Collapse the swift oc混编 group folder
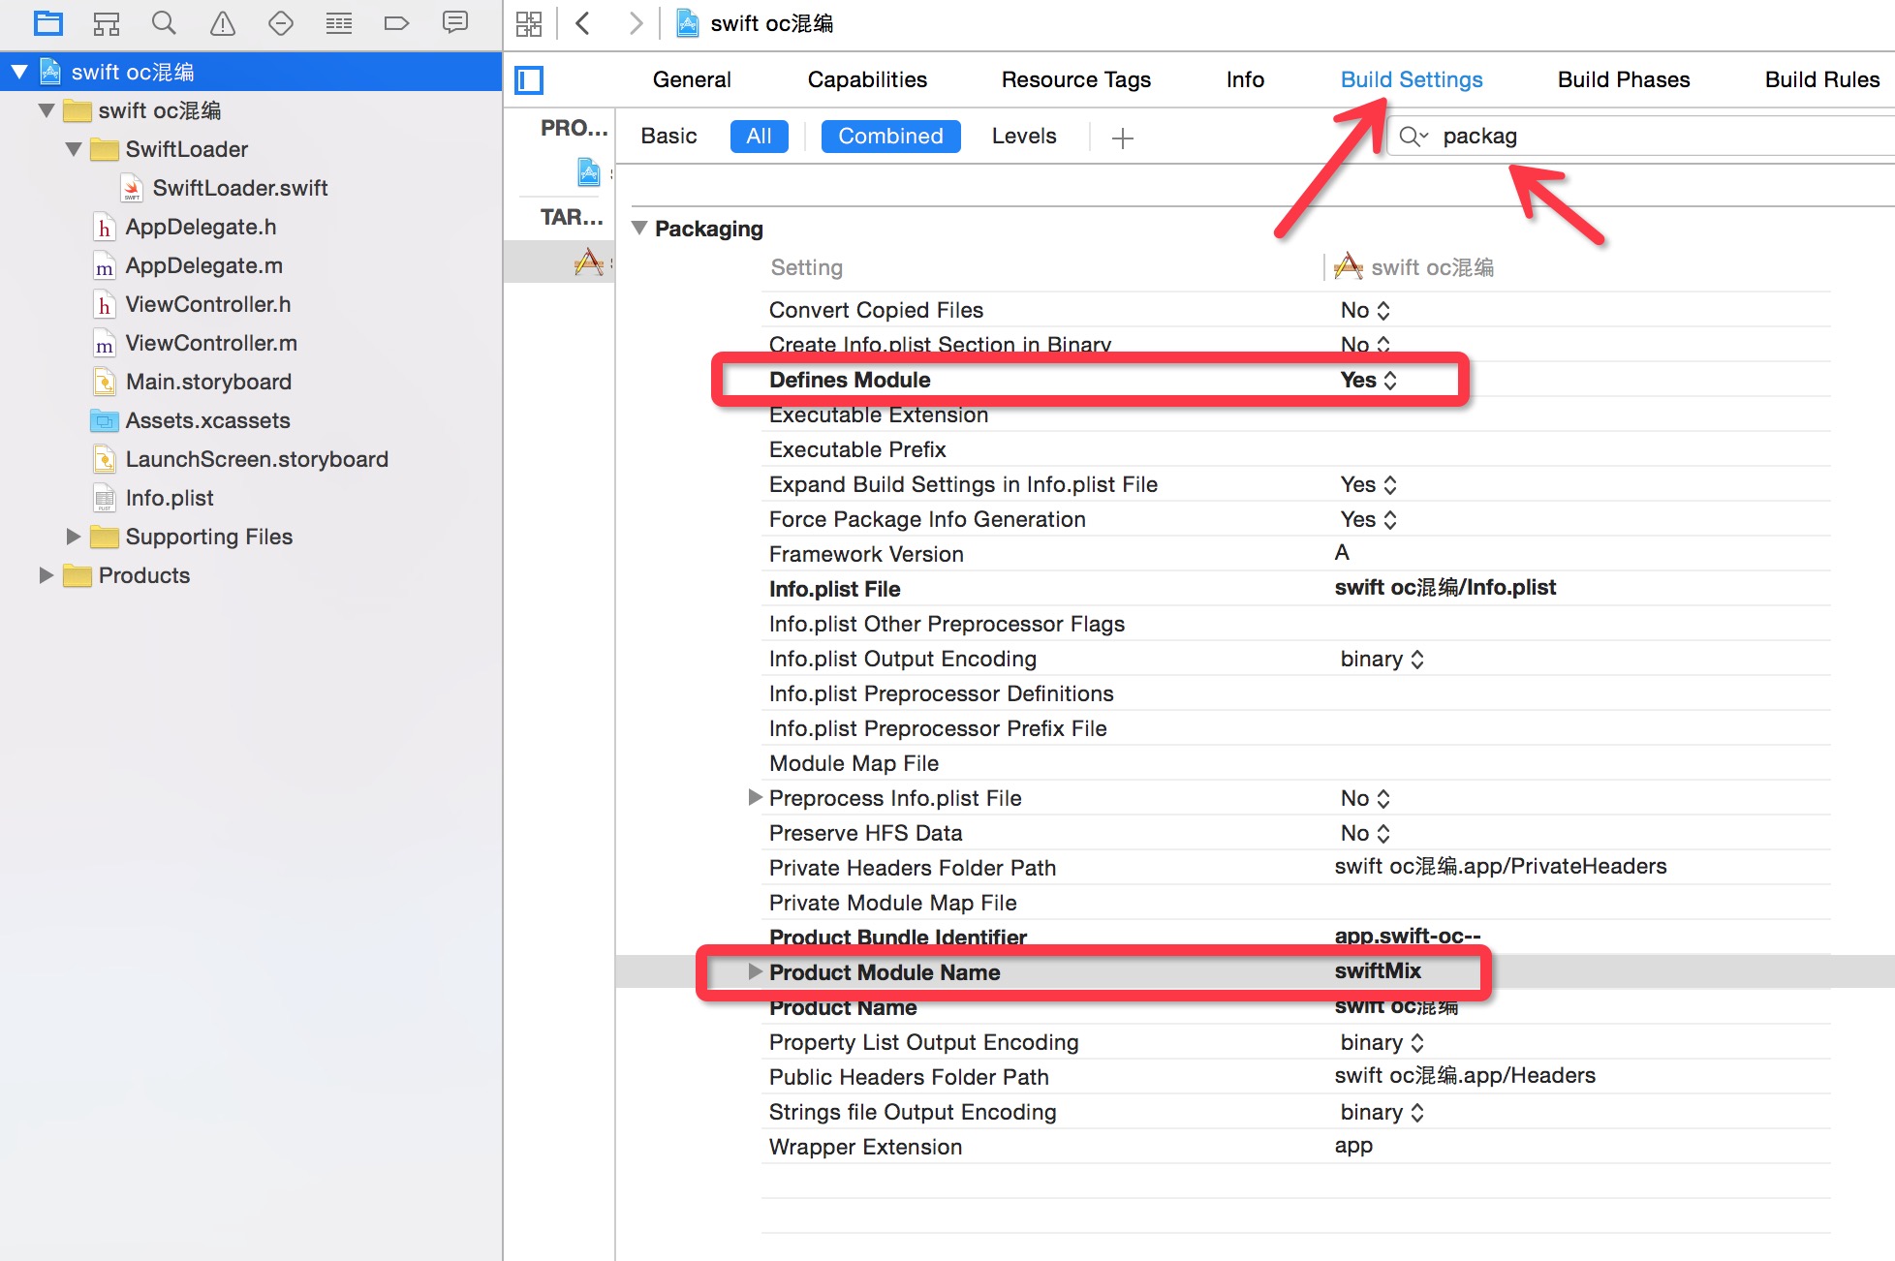1895x1261 pixels. 47,110
